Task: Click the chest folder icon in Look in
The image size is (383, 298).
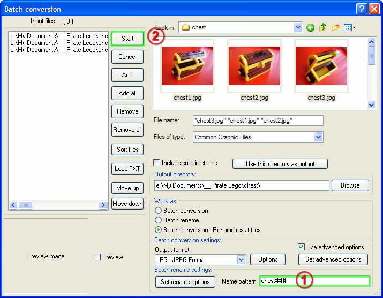Action: 186,27
